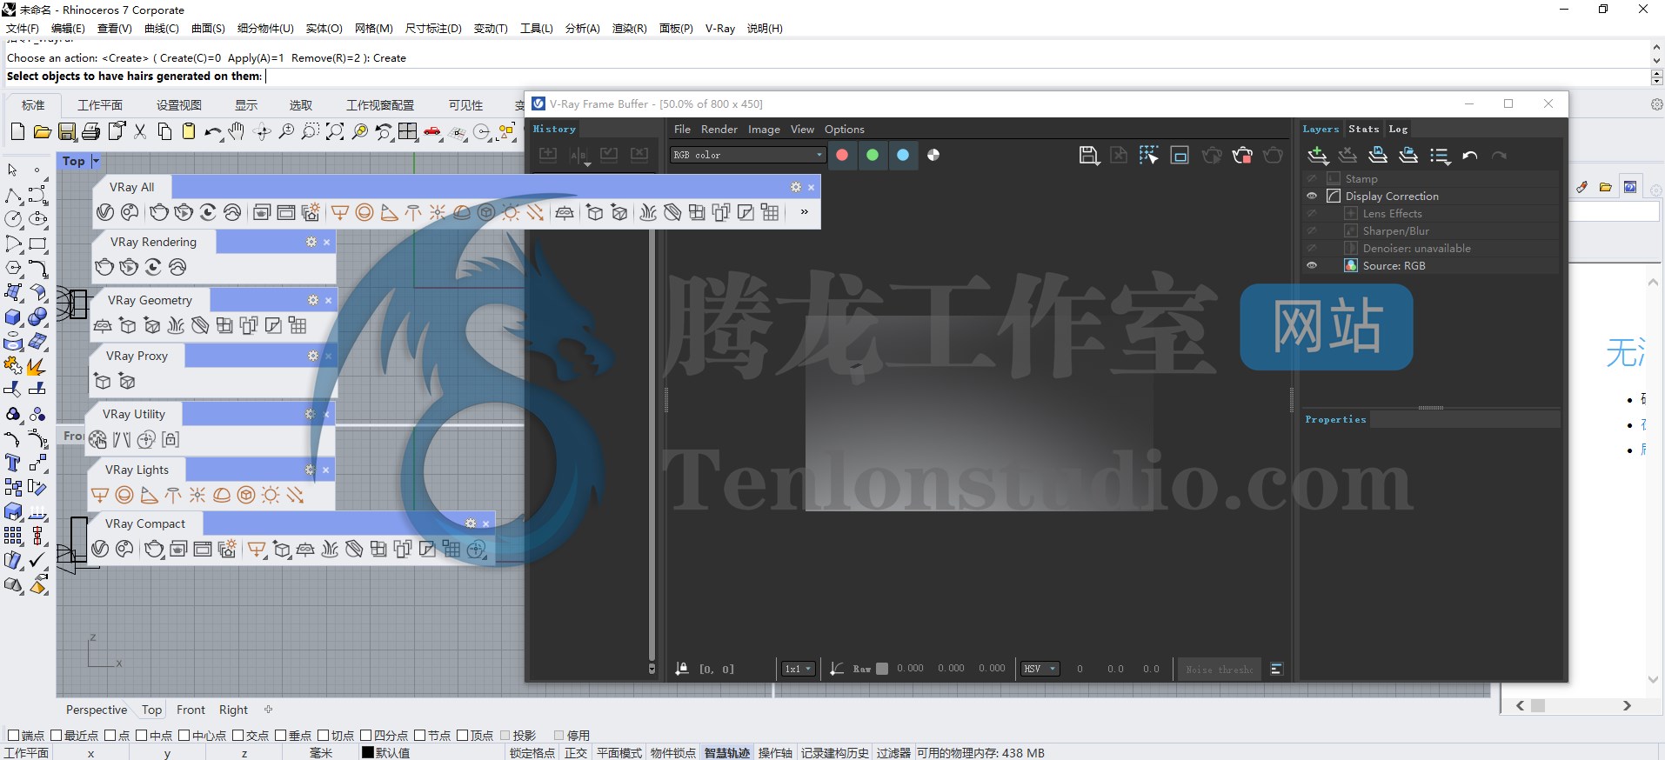This screenshot has height=760, width=1665.
Task: Open VRay Compact toolbar gear options
Action: point(471,523)
